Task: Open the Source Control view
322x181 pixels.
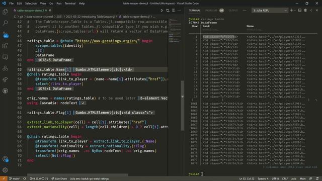Action: 5,35
